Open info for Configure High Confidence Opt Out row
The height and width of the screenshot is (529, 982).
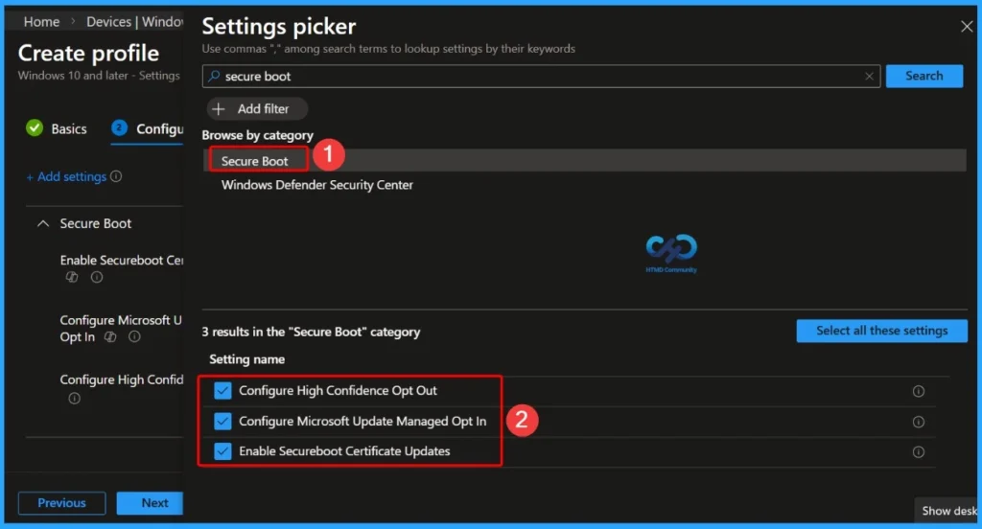918,391
